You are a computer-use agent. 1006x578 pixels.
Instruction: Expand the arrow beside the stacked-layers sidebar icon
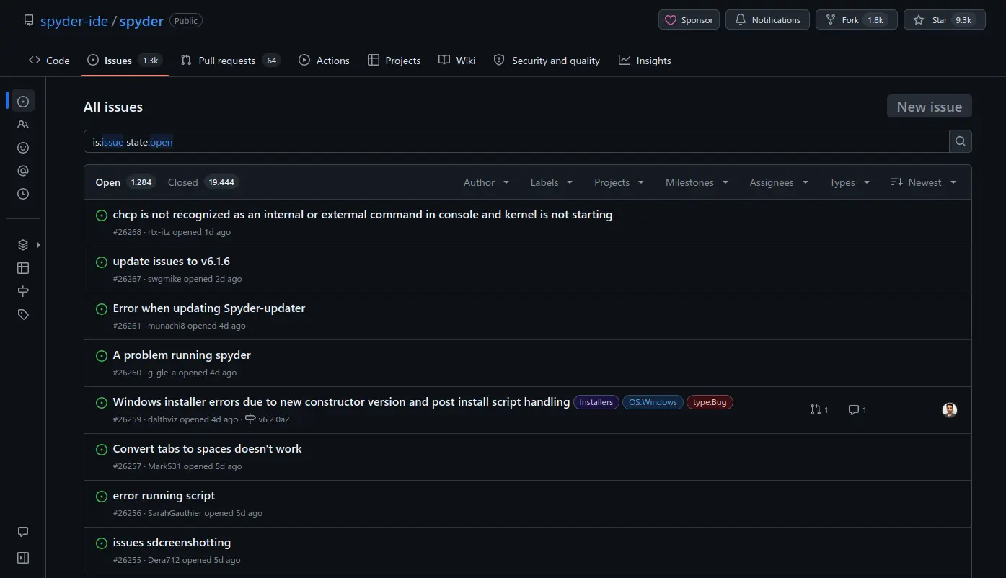point(38,245)
